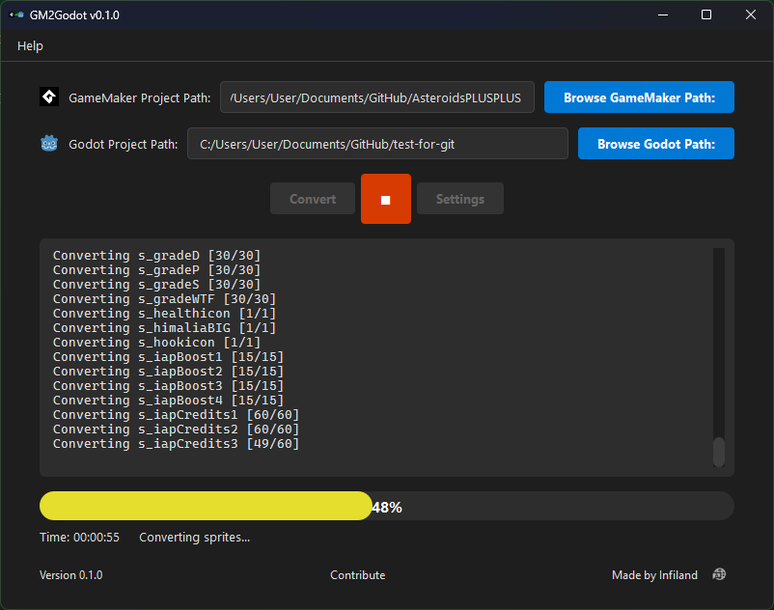
Task: Select log line s_himaliaBIG [1/1]
Action: [164, 328]
